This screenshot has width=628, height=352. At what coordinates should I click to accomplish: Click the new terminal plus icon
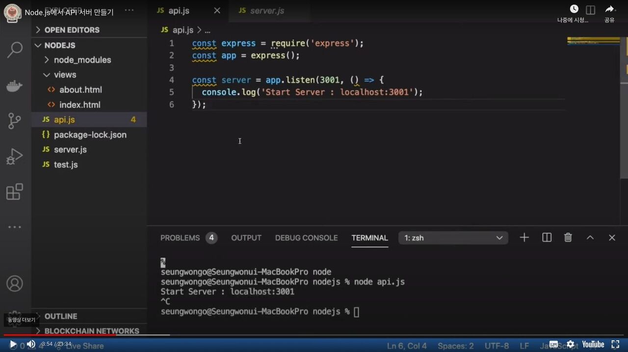point(524,238)
